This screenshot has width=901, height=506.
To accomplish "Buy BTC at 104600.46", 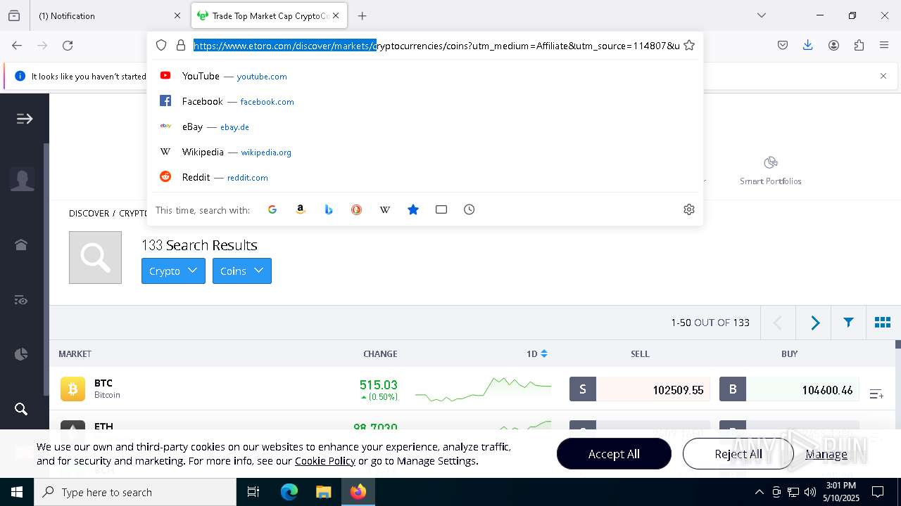I will pos(789,389).
